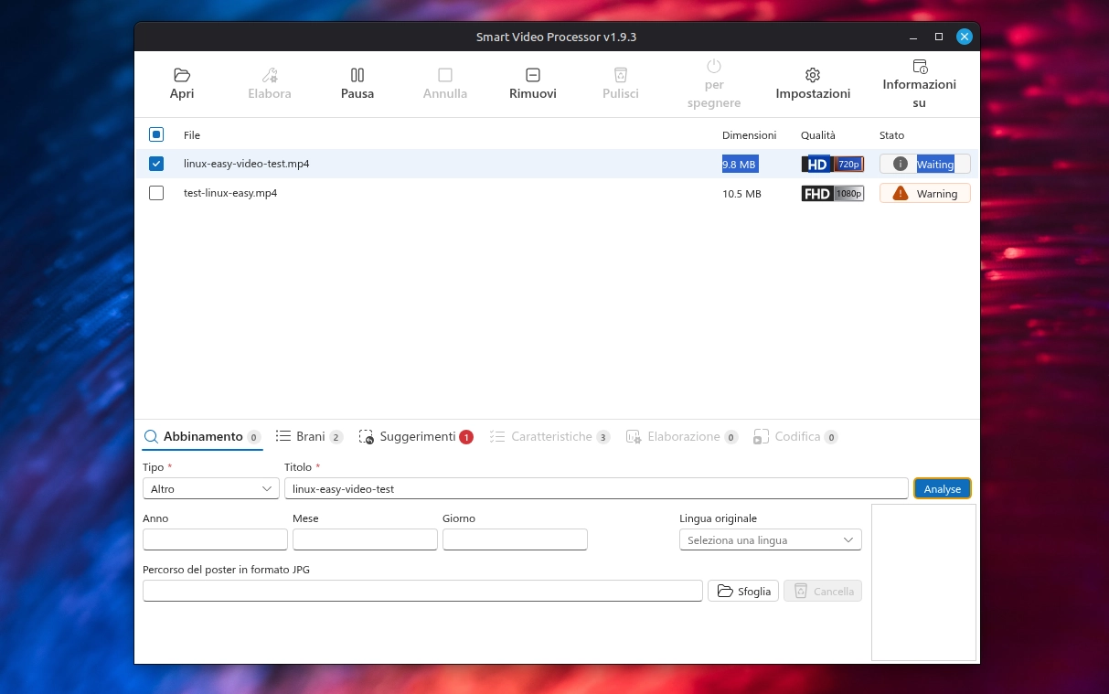The image size is (1109, 694).
Task: Click the 9.8 MB size cell
Action: coord(740,165)
